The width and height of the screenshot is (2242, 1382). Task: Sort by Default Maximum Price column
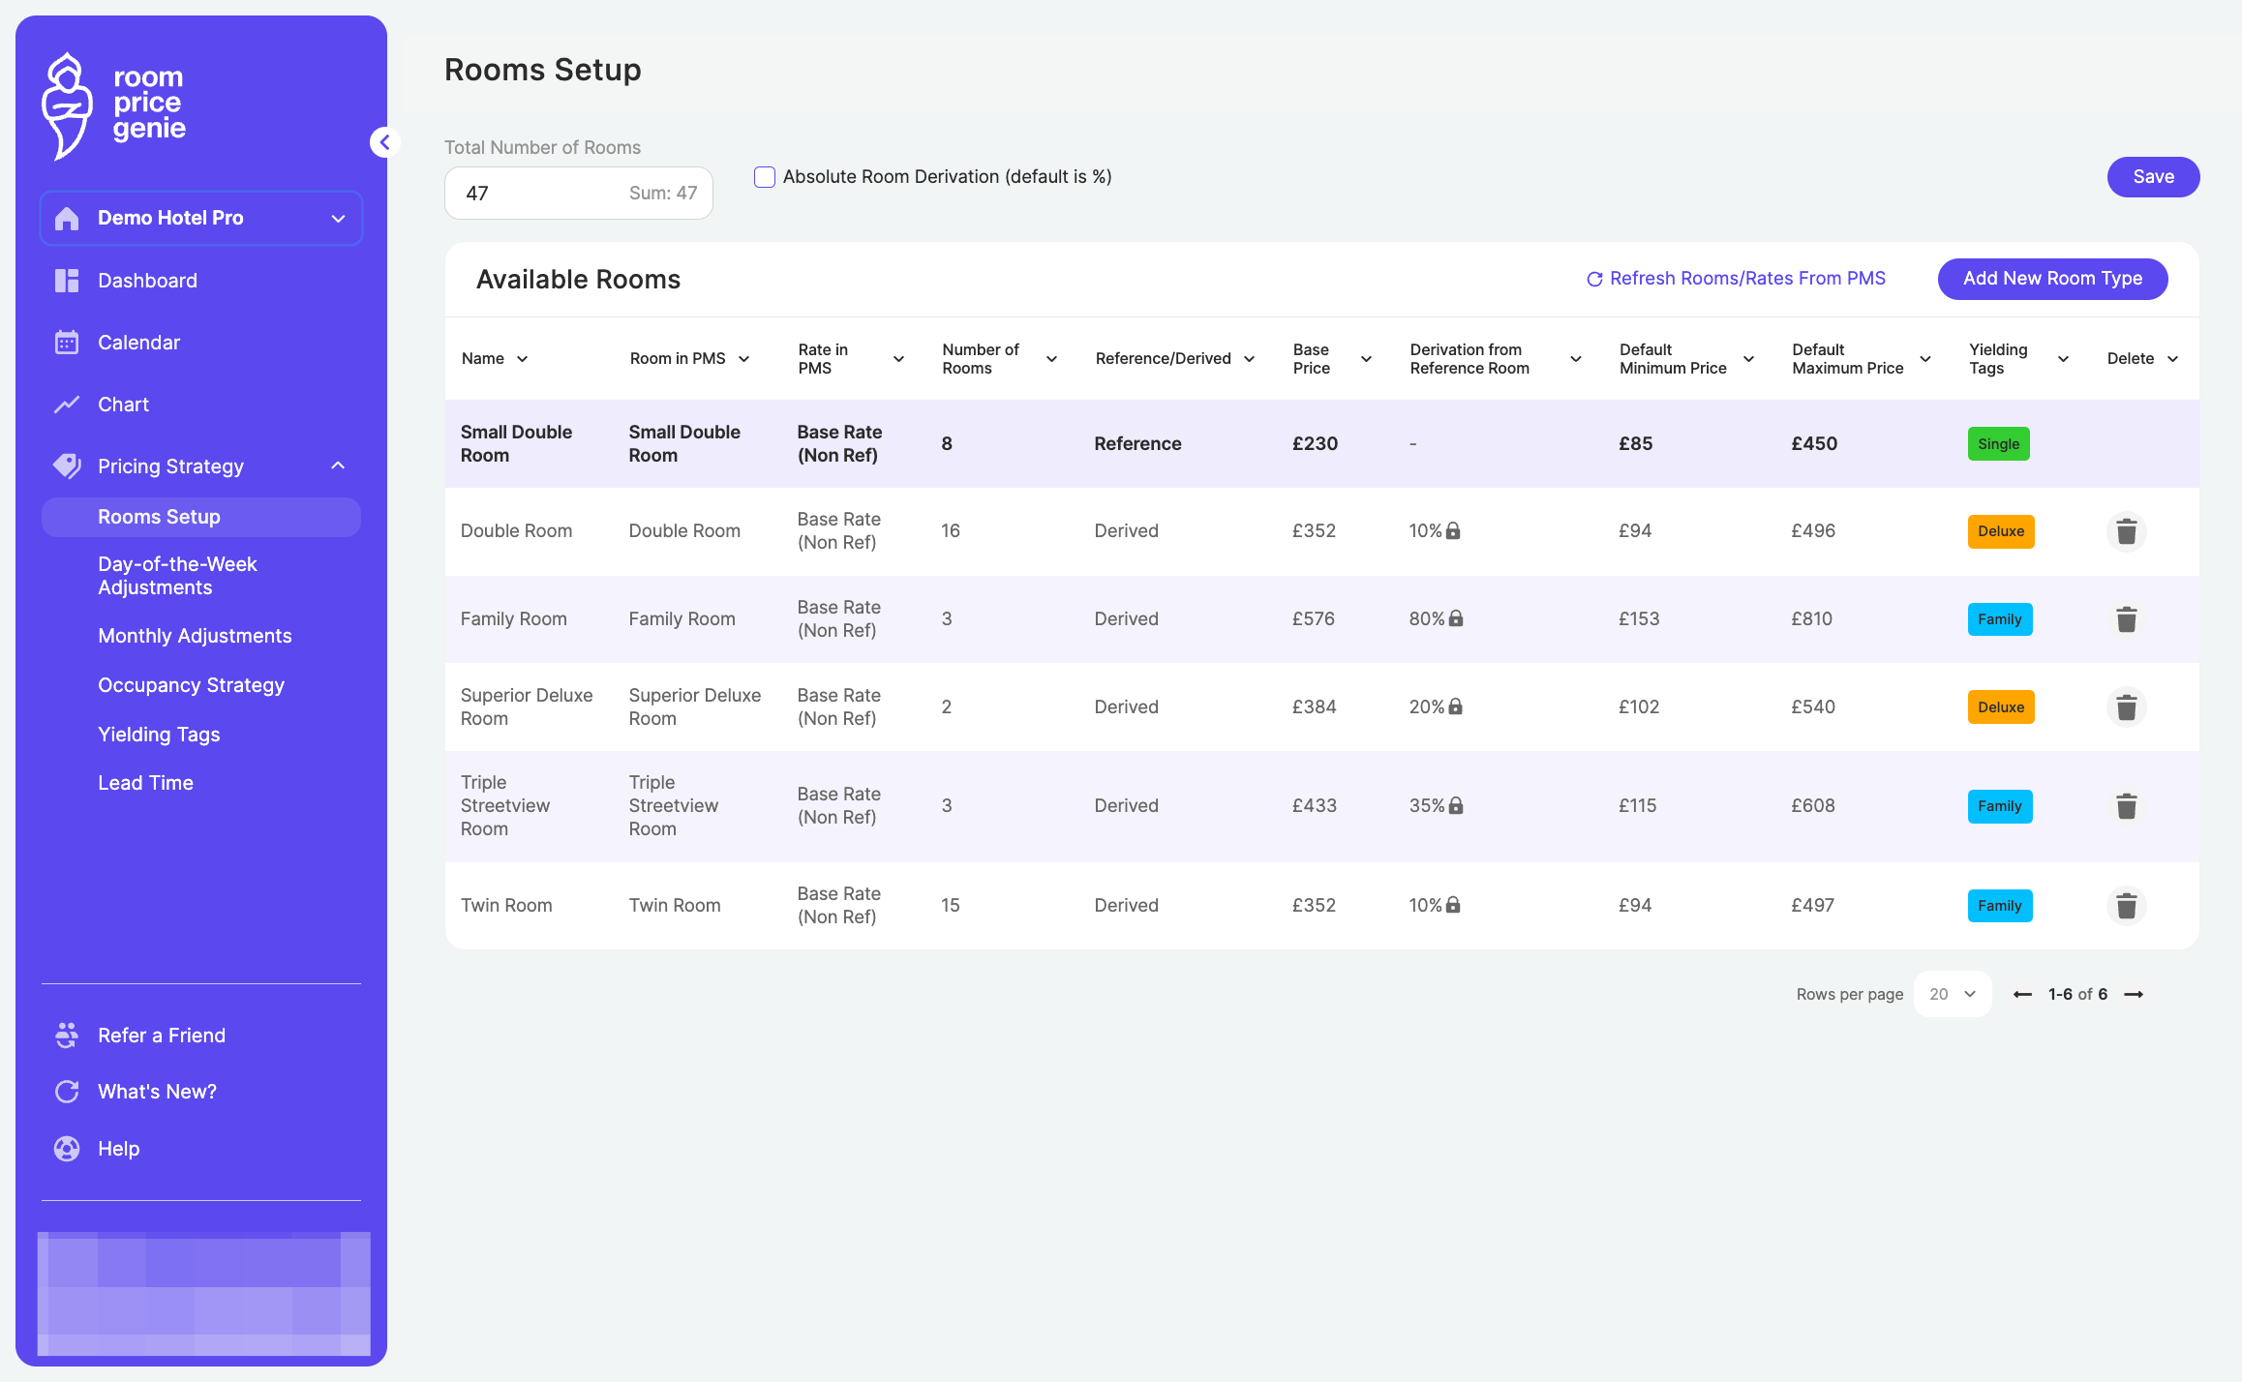[1862, 359]
